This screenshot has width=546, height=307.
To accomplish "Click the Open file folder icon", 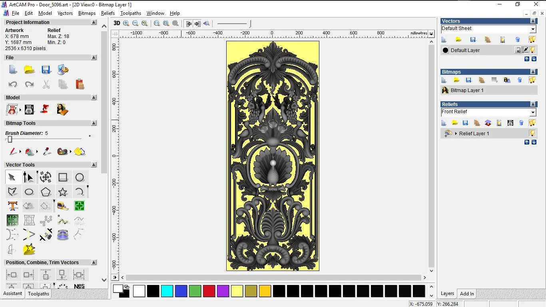I will (29, 70).
